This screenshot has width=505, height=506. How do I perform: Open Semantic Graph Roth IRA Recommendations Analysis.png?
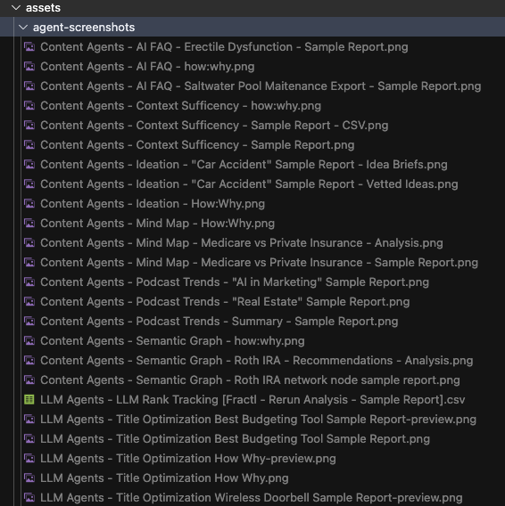[x=256, y=361]
